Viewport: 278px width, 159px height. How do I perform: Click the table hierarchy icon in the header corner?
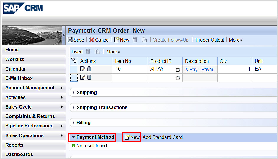point(74,60)
